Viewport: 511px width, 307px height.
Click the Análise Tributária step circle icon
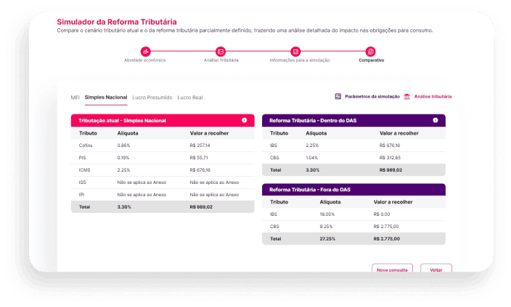(221, 51)
